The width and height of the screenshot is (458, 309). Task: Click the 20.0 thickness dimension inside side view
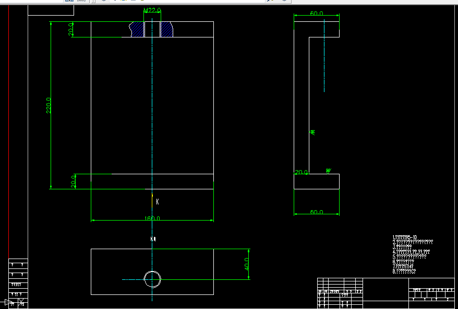301,172
